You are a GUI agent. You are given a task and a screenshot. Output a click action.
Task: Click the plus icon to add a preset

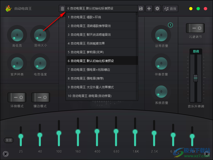(149, 8)
